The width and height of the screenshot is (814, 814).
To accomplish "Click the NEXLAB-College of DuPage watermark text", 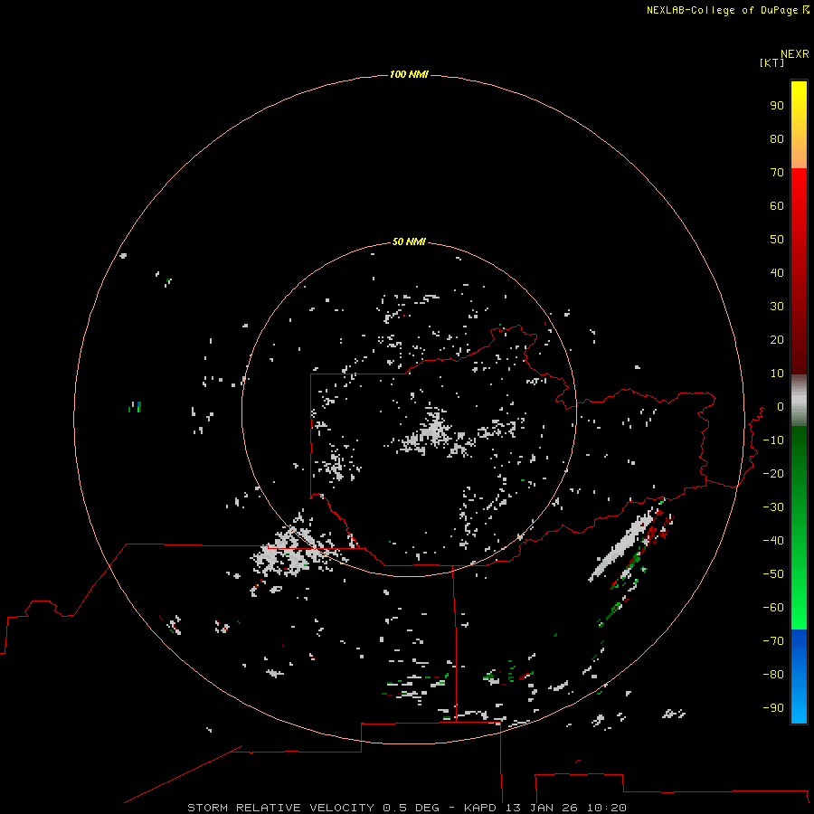I will (727, 10).
